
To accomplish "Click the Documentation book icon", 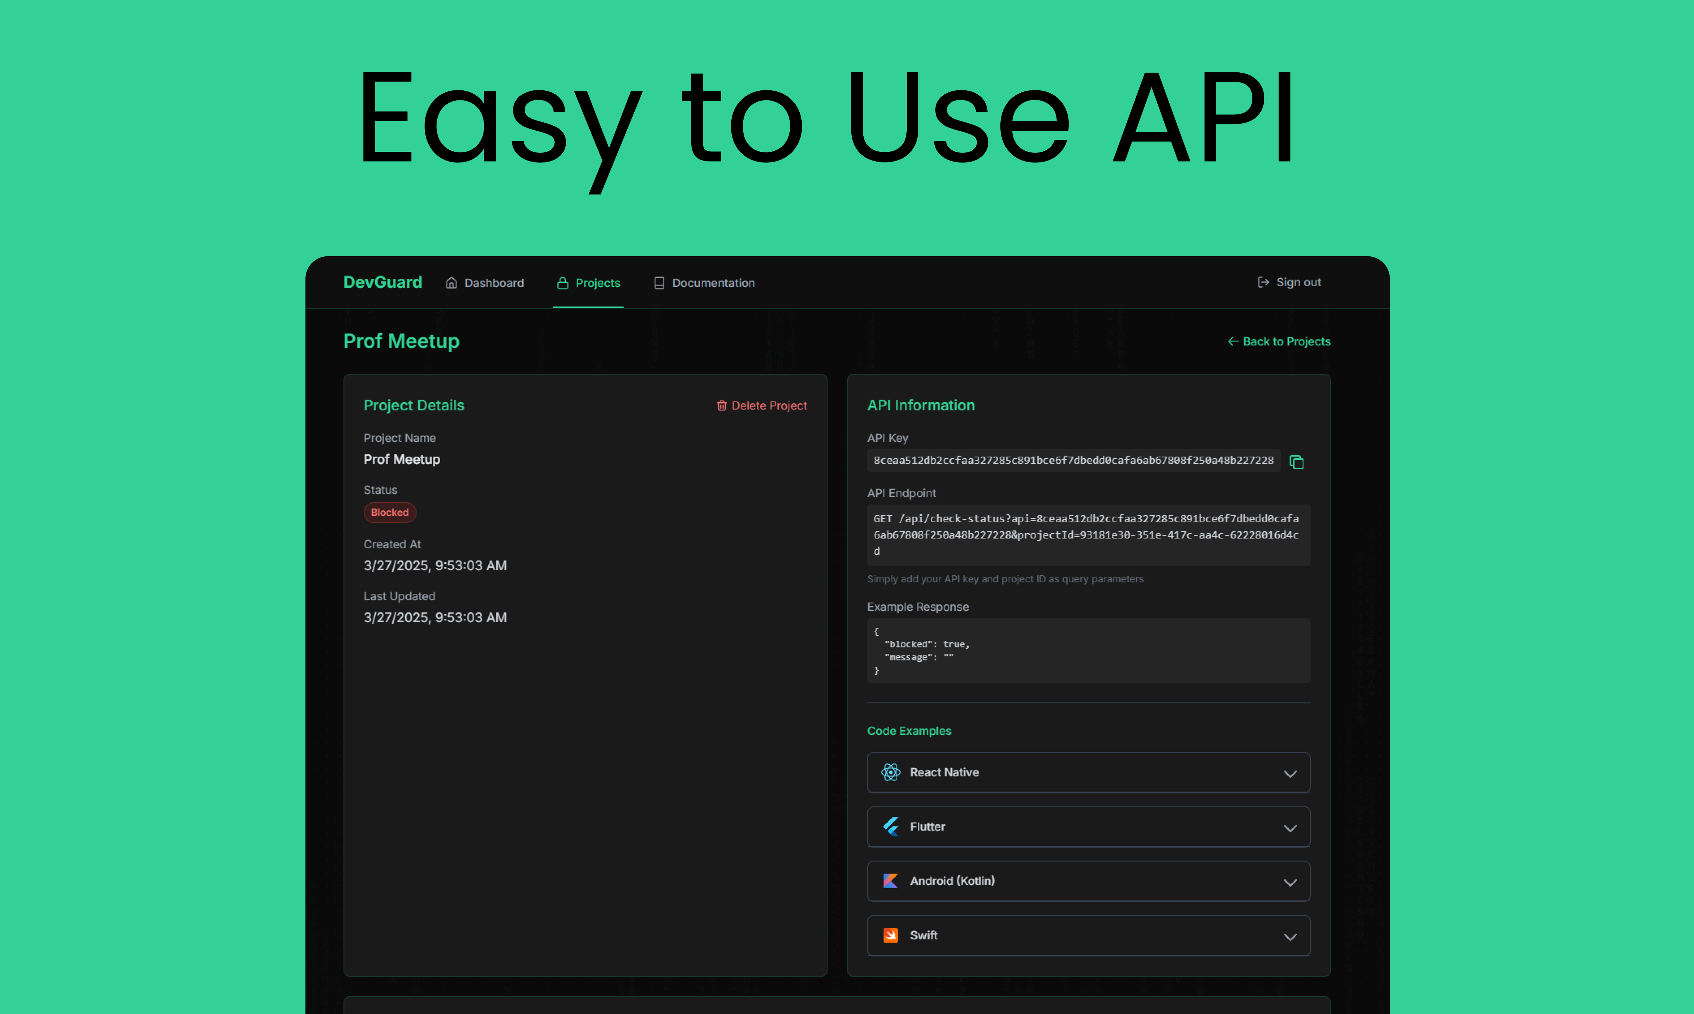I will tap(659, 283).
